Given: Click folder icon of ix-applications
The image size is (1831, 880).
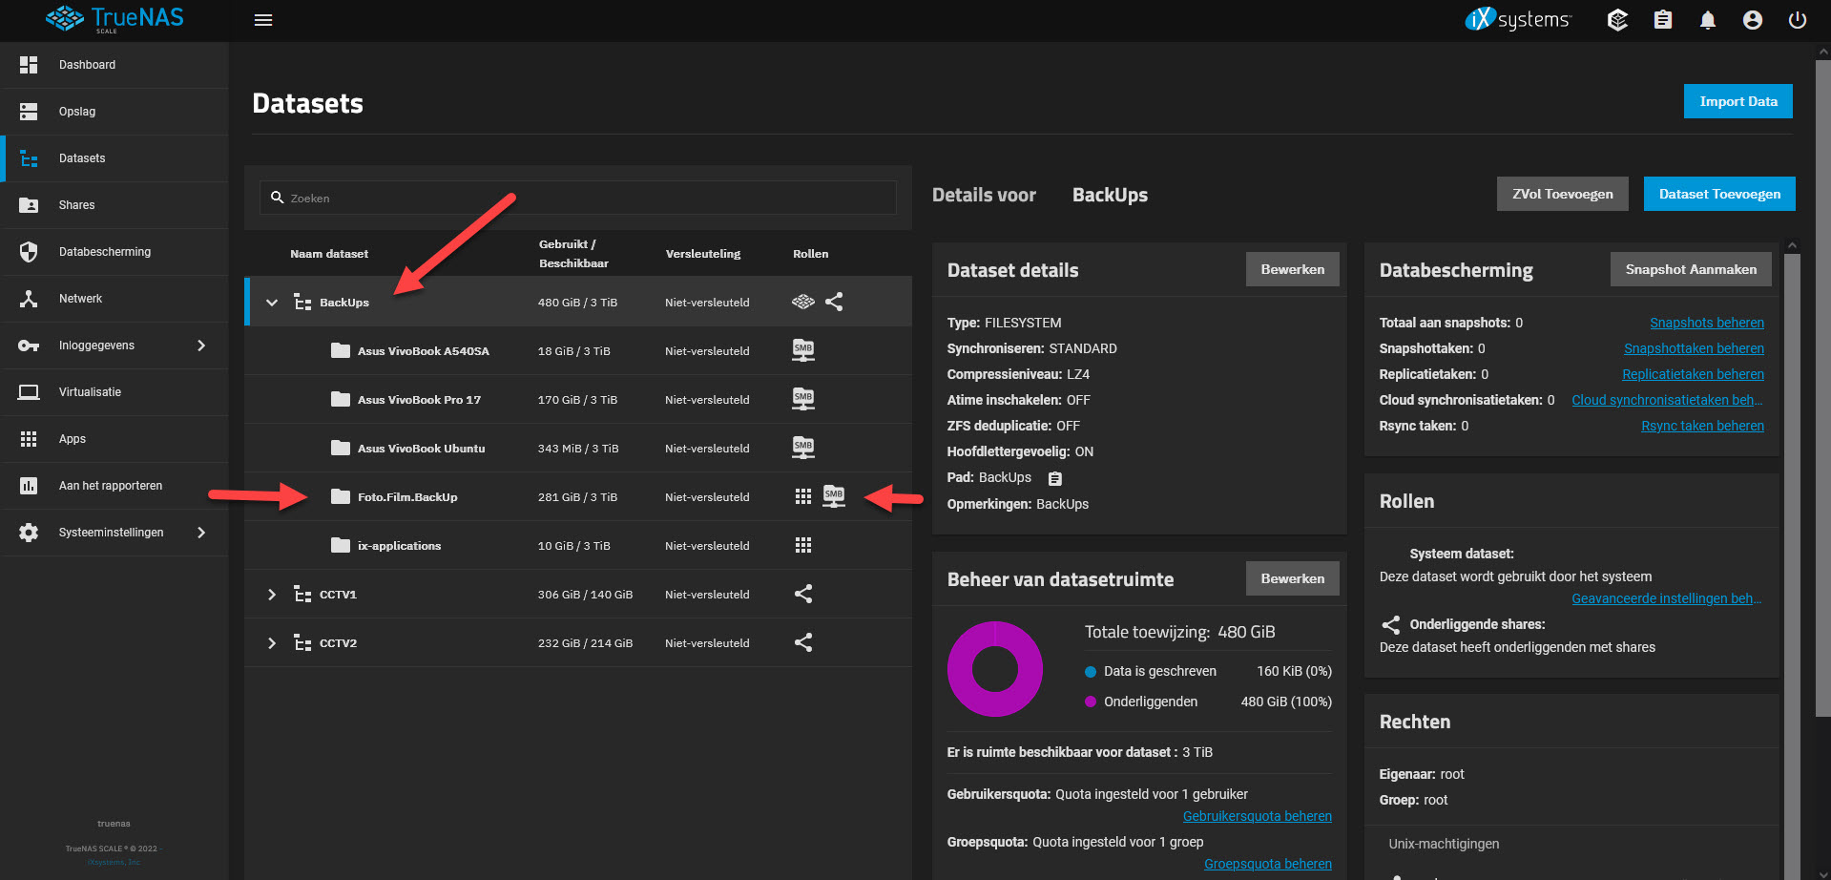Looking at the screenshot, I should coord(341,545).
